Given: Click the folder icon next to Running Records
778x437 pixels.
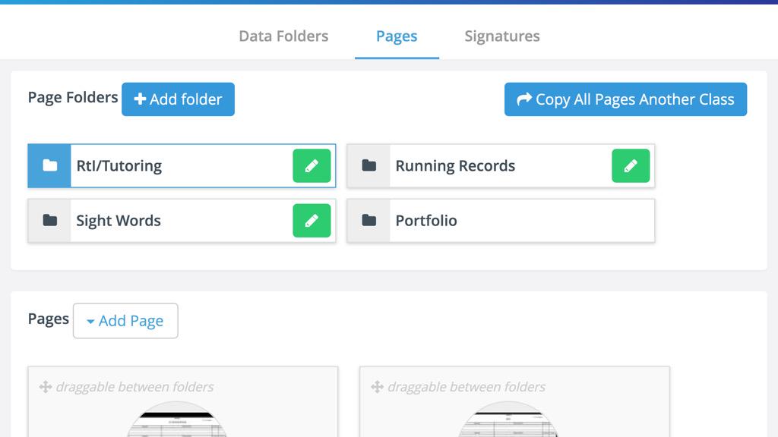Looking at the screenshot, I should point(369,165).
